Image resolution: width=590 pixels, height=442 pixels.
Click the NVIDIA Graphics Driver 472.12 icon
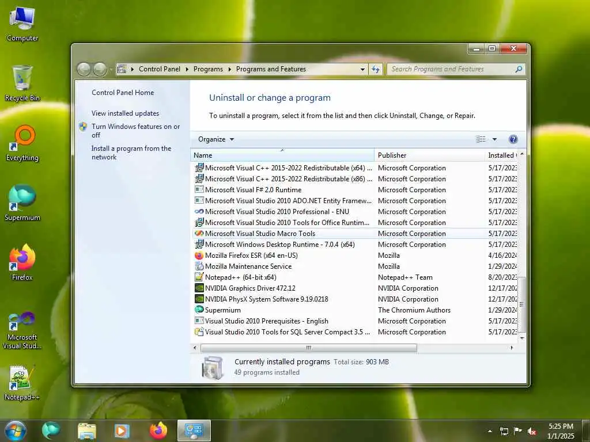pos(199,288)
